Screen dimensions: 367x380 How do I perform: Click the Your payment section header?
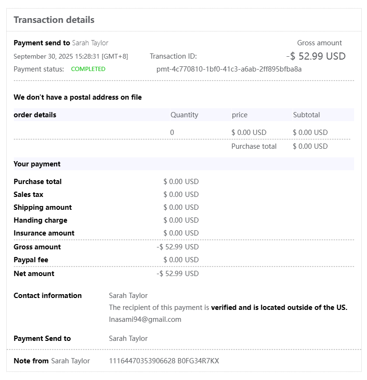37,164
